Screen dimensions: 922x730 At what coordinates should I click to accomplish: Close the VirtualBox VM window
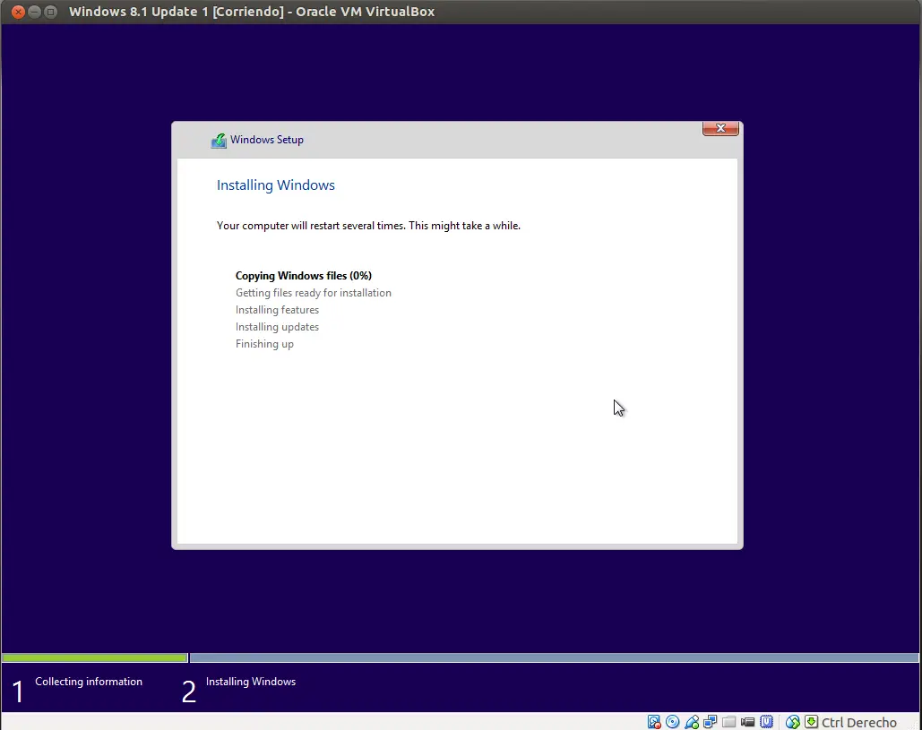click(x=18, y=12)
